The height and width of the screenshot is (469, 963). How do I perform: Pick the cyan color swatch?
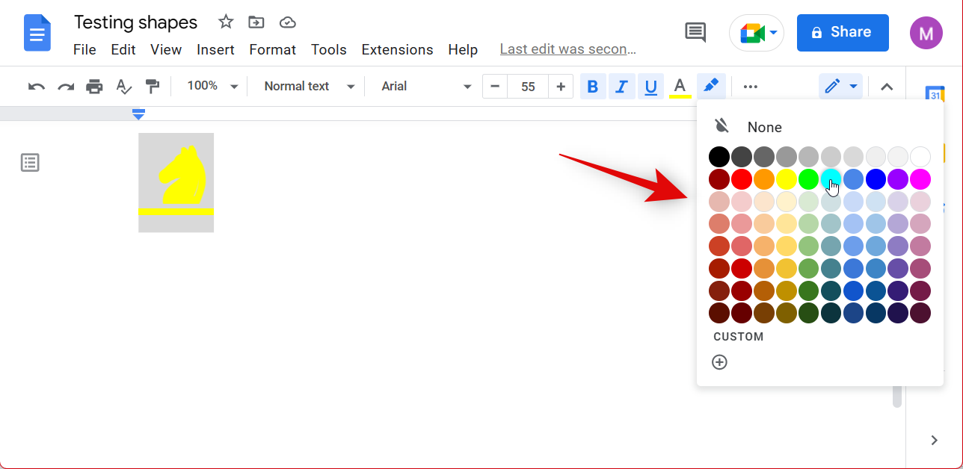[x=831, y=179]
